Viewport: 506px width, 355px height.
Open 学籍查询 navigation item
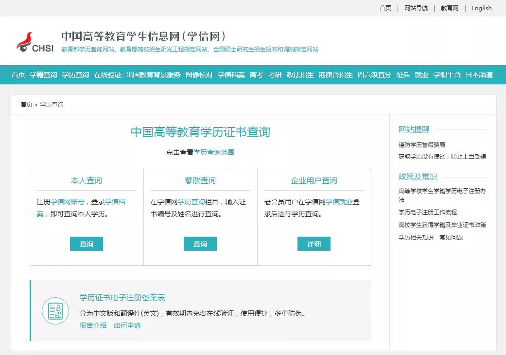[x=44, y=75]
